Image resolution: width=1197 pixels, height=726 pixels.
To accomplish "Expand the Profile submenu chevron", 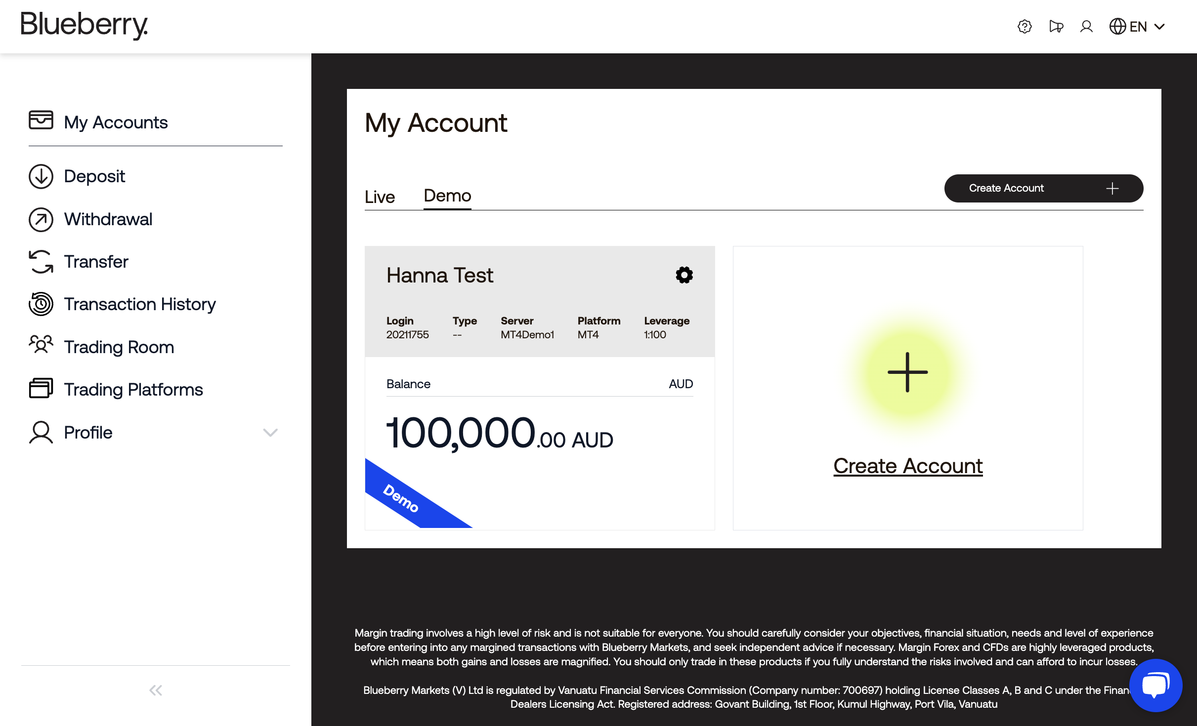I will pyautogui.click(x=270, y=433).
